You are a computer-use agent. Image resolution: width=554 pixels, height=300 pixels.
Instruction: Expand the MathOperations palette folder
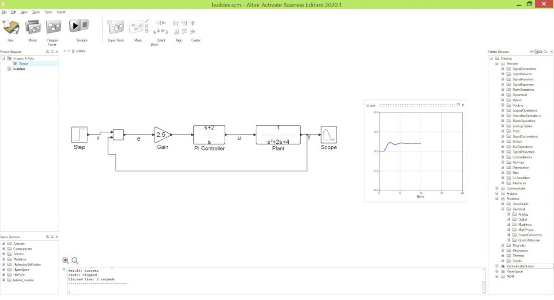click(503, 90)
